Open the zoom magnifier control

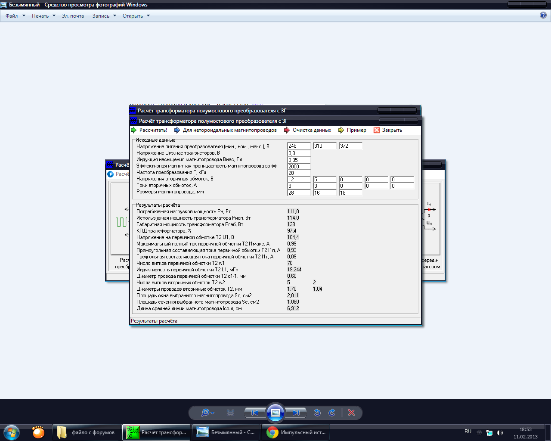pyautogui.click(x=207, y=413)
